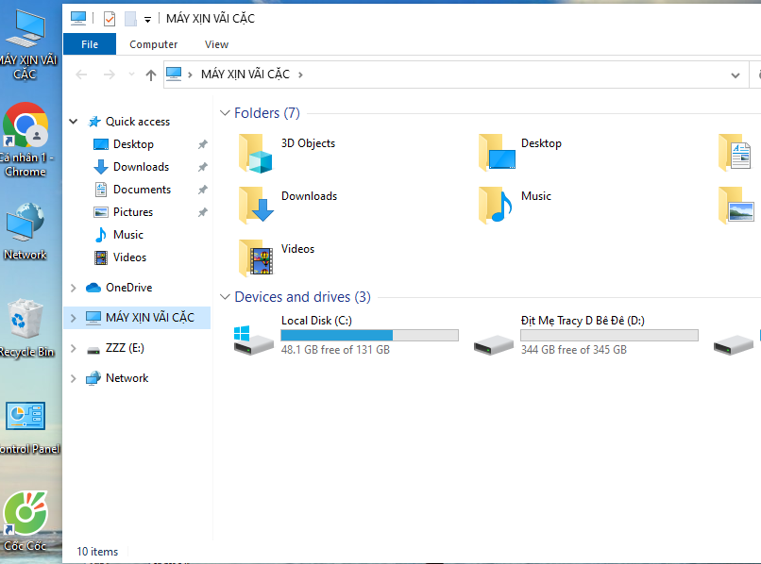
Task: Switch to the View ribbon tab
Action: point(216,44)
